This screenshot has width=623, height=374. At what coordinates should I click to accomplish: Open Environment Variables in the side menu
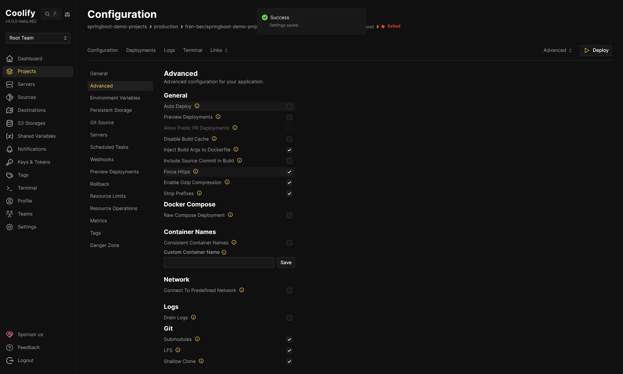[115, 98]
